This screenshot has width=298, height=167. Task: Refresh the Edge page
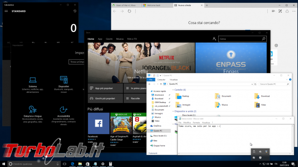[x=129, y=11]
